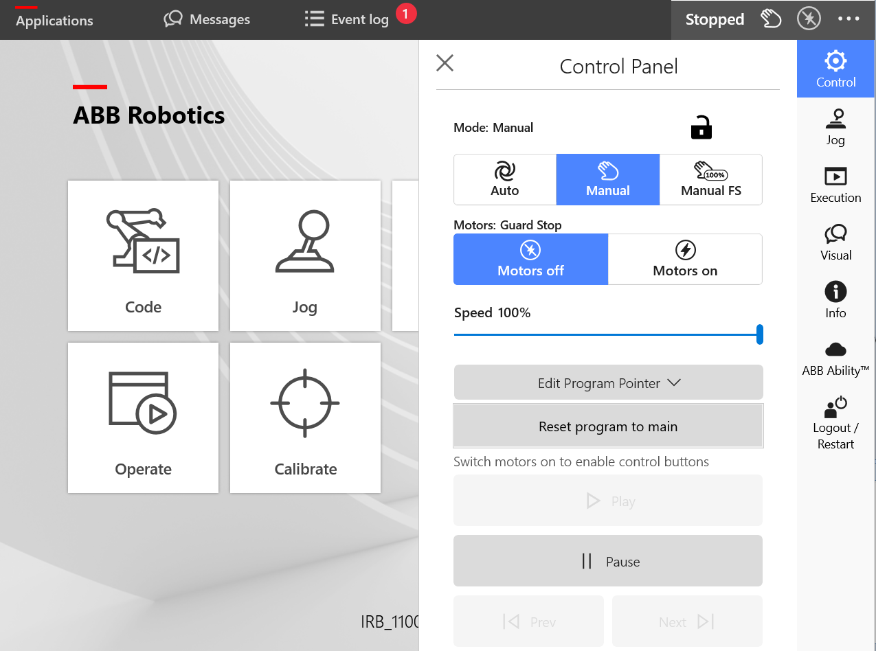Click the IRB_1100 system name text
This screenshot has width=876, height=651.
coord(390,622)
